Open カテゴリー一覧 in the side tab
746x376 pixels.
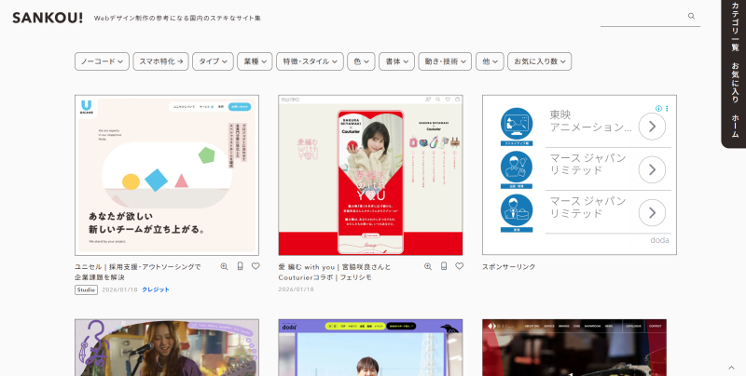point(734,32)
